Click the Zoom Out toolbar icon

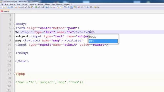pyautogui.click(x=54, y=7)
